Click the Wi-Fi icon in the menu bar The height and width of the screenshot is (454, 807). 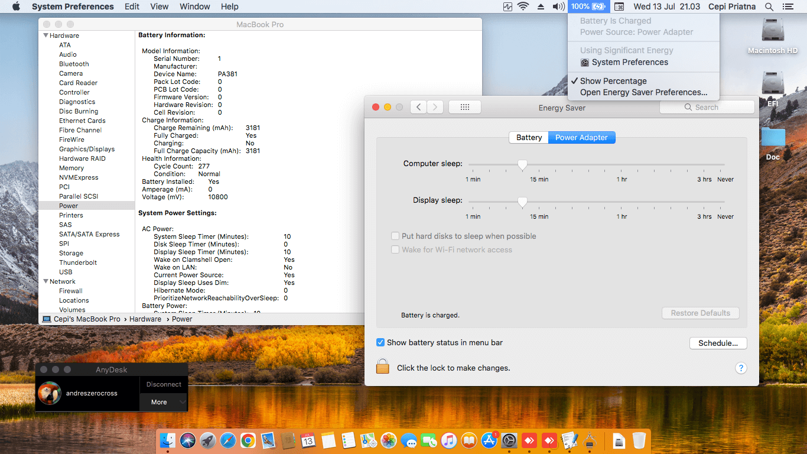(x=523, y=7)
